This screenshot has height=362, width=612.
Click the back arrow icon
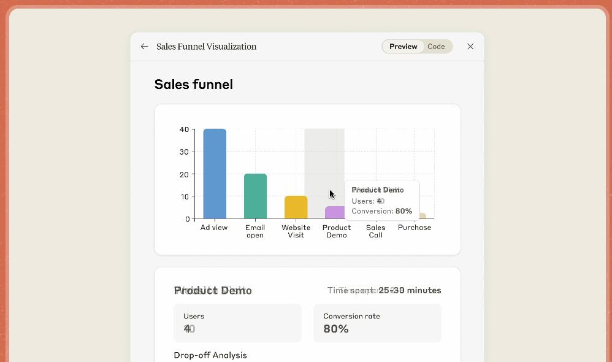click(144, 47)
